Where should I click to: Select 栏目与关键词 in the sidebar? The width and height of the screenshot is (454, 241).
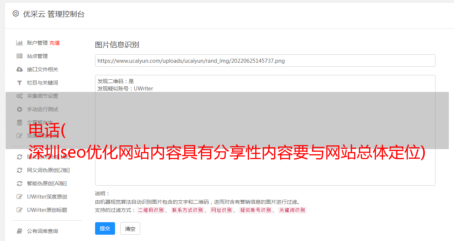[x=43, y=83]
